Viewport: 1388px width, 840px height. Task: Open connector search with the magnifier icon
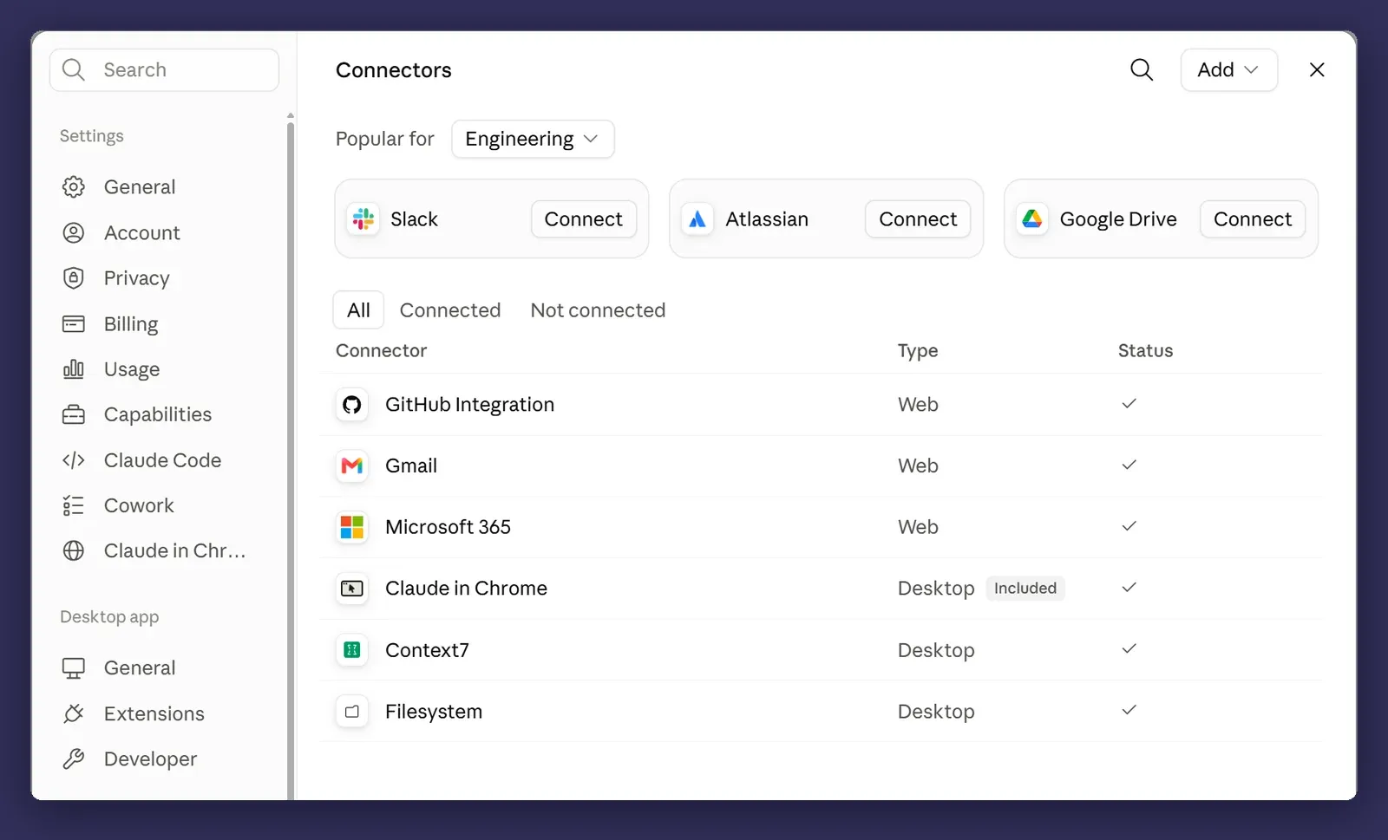(1142, 70)
